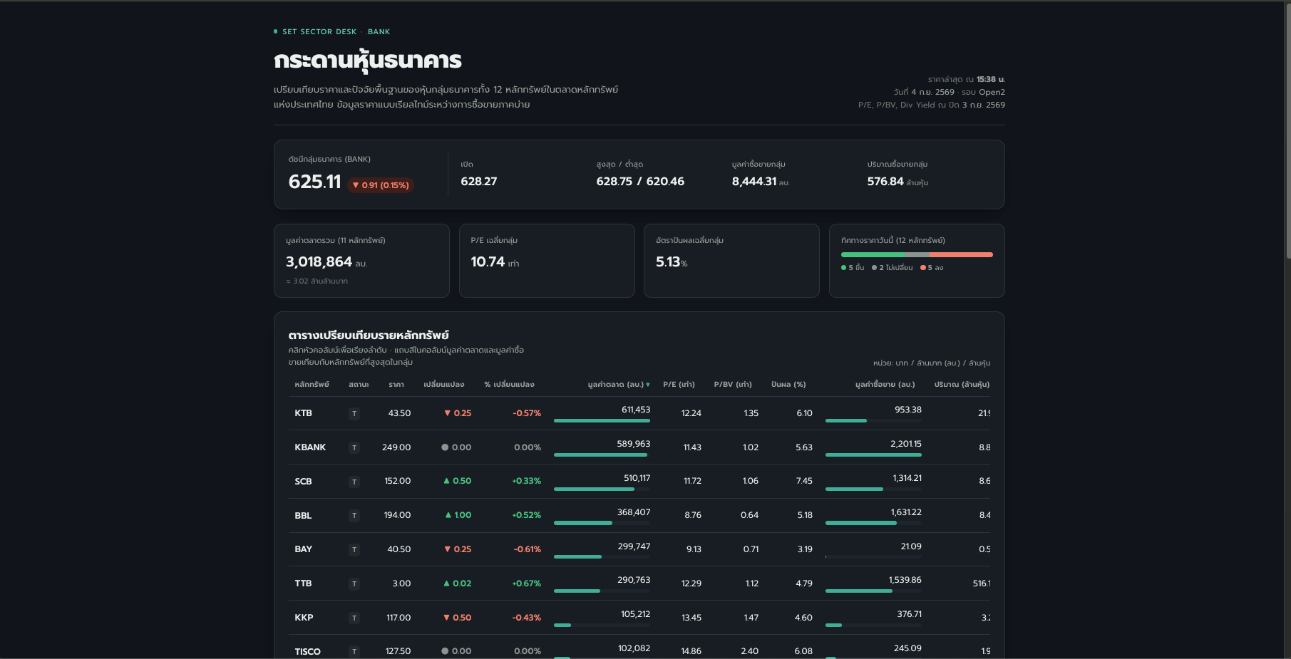The width and height of the screenshot is (1291, 659).
Task: Click the P/E เฉลี่ยกลุ่ม card showing 10.74
Action: tap(547, 261)
